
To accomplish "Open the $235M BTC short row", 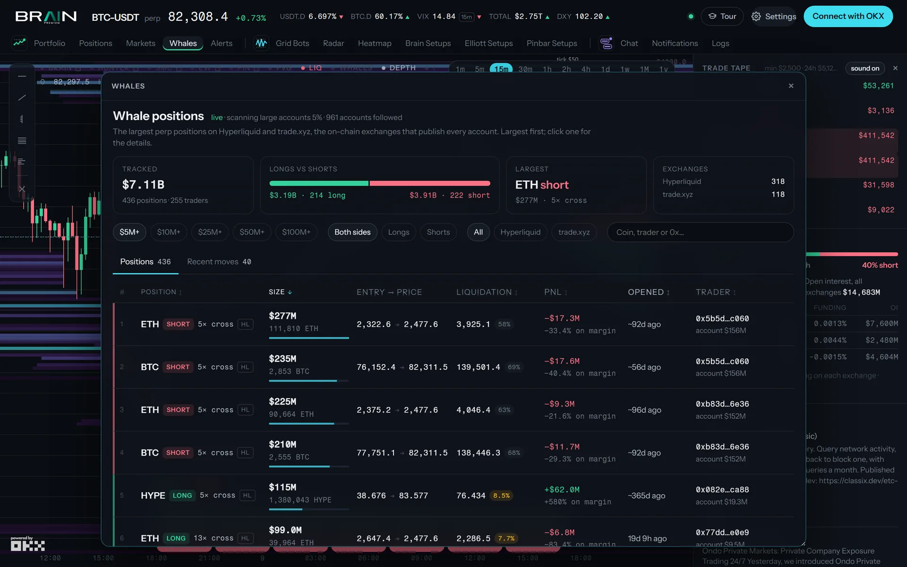I will 453,367.
